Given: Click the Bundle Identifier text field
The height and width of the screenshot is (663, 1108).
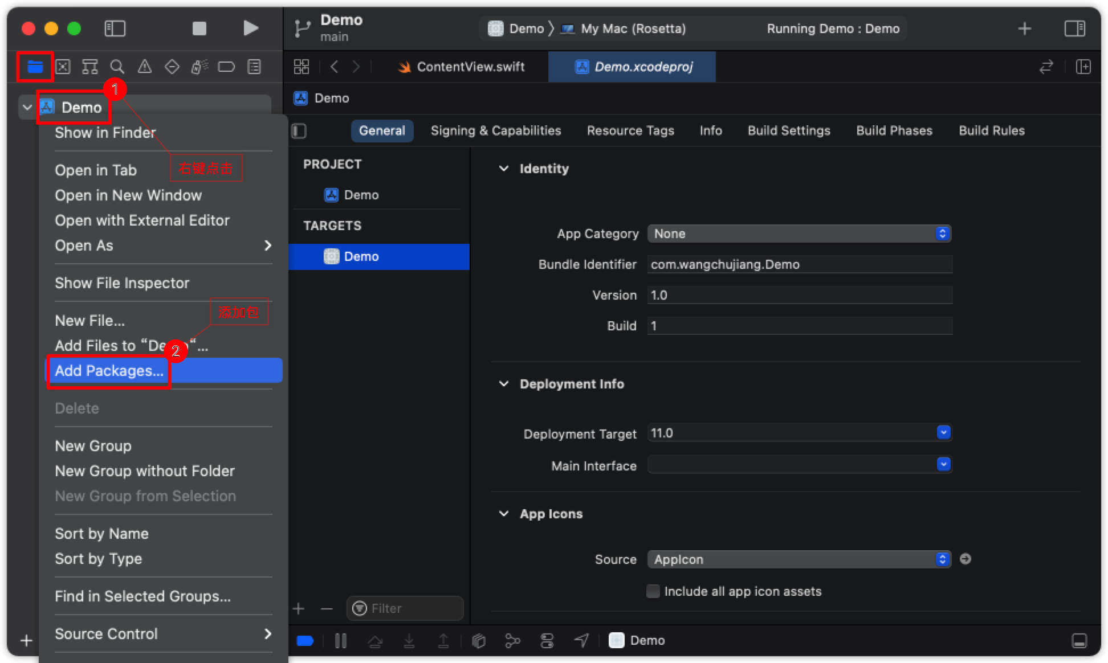Looking at the screenshot, I should (x=799, y=264).
